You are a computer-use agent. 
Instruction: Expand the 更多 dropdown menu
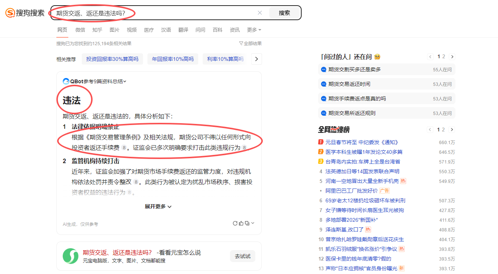(x=254, y=30)
